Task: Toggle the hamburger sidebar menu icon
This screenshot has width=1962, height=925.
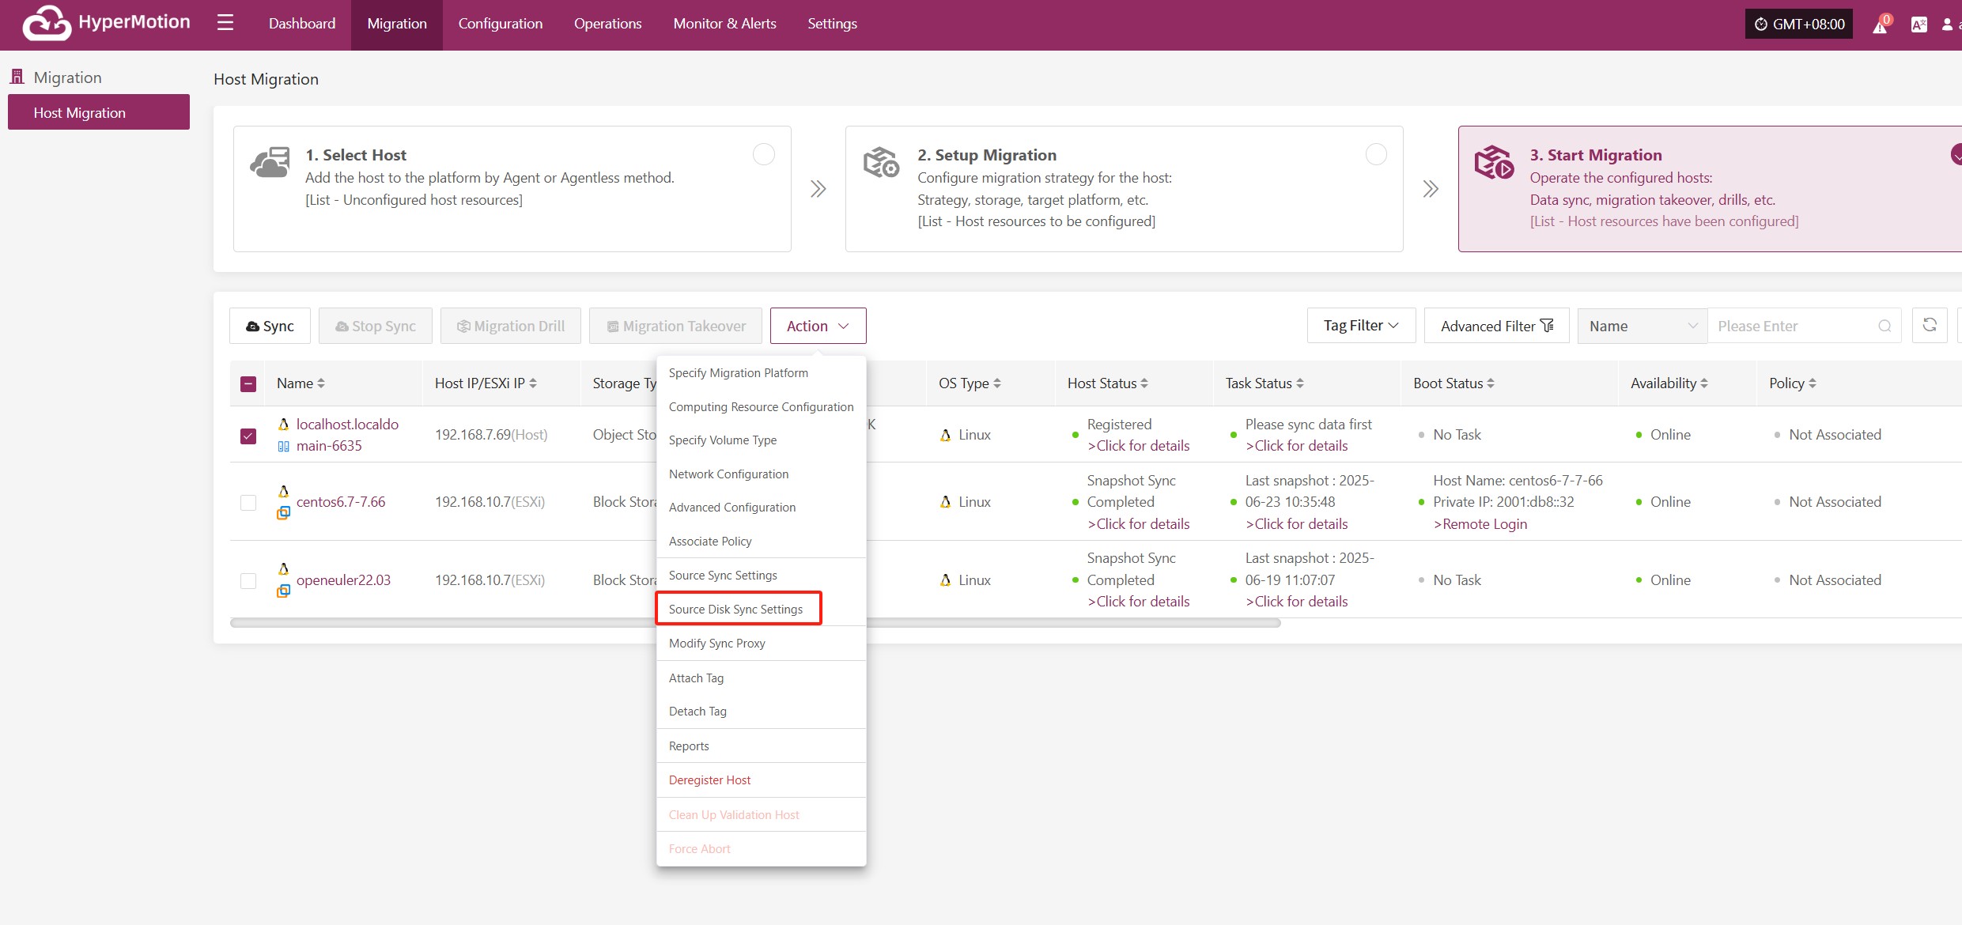Action: point(225,22)
